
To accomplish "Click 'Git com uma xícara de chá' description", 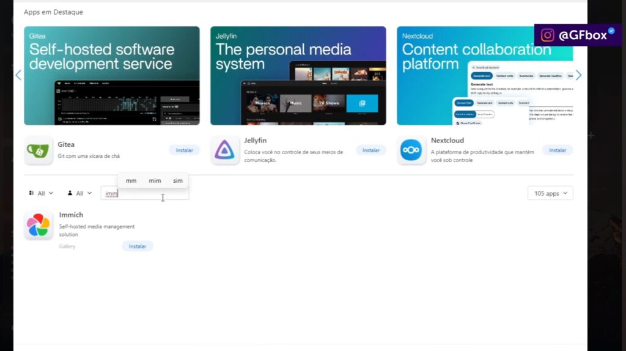I will click(89, 156).
